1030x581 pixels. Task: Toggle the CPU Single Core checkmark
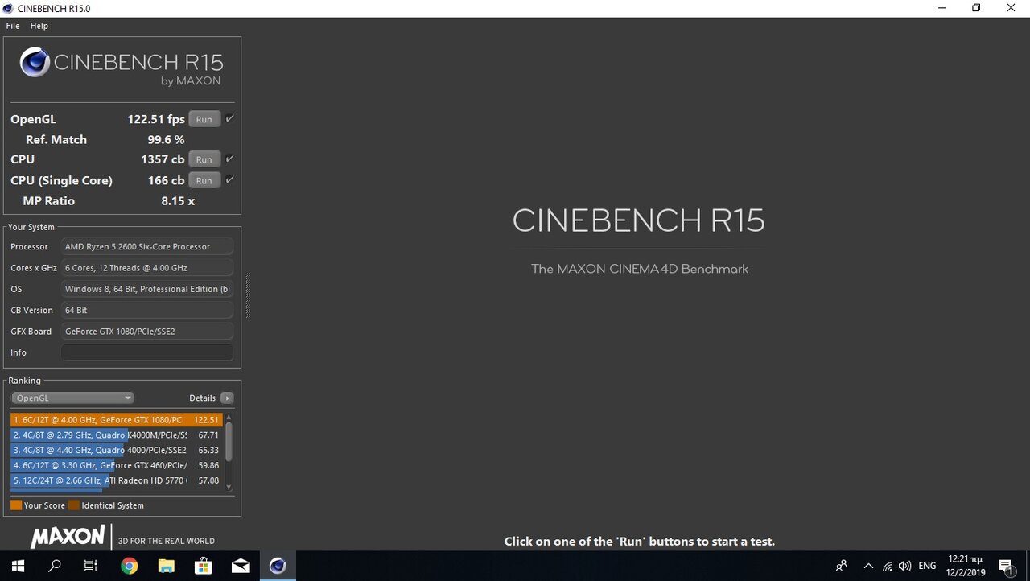click(x=229, y=179)
